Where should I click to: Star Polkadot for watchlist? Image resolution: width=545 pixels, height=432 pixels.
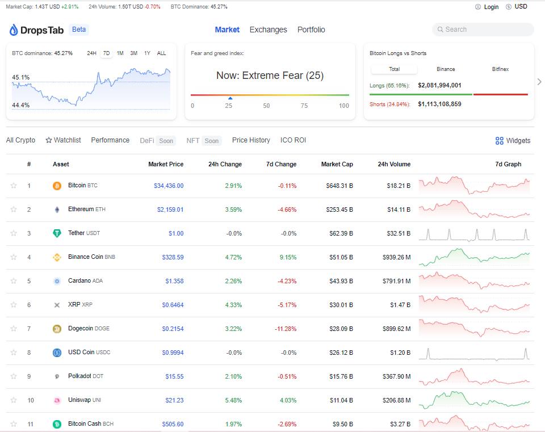tap(14, 376)
